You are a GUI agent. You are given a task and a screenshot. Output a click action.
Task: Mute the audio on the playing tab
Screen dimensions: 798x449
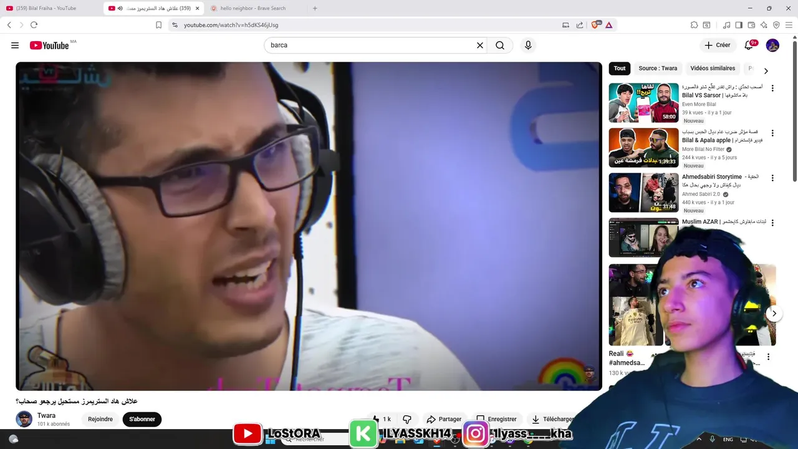[x=120, y=8]
